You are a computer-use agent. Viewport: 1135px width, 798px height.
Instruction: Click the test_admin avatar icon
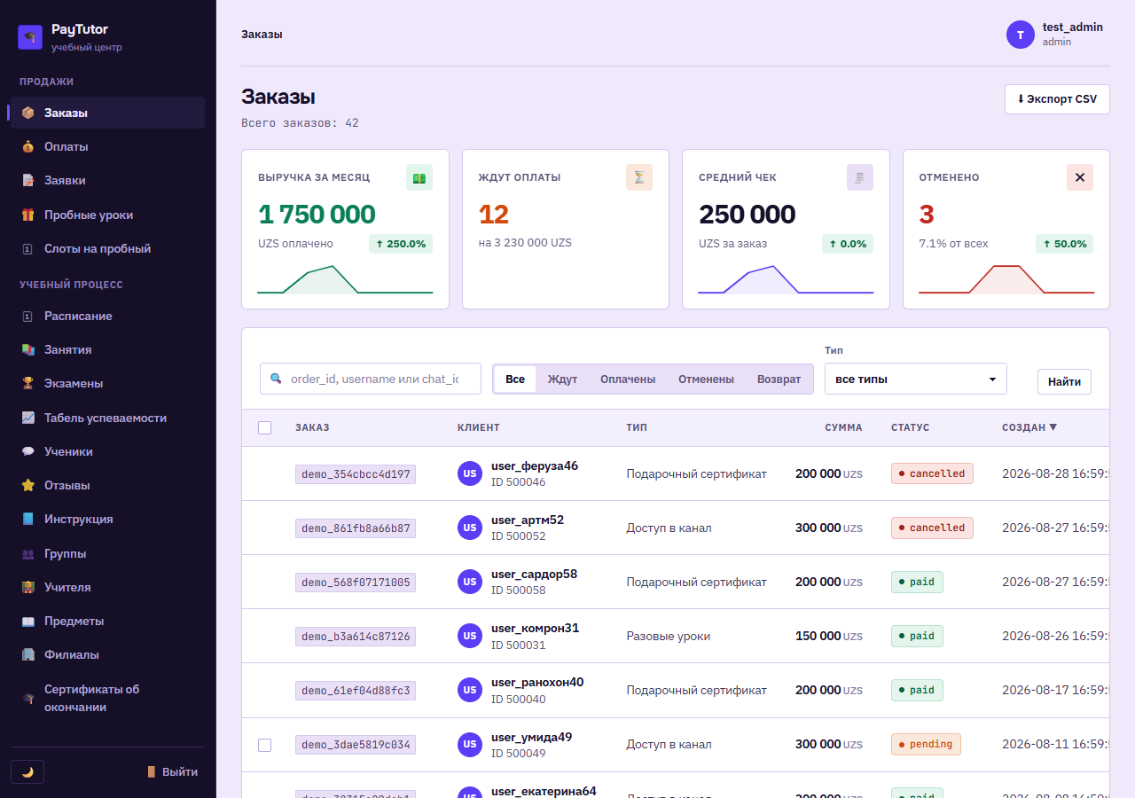[1021, 35]
